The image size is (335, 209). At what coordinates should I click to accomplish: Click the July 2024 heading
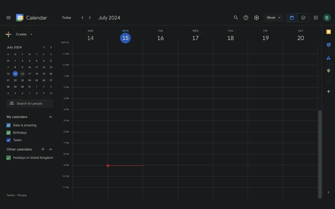[x=109, y=18]
